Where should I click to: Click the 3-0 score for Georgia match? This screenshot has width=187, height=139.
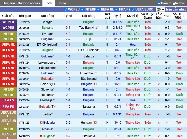(x=68, y=22)
